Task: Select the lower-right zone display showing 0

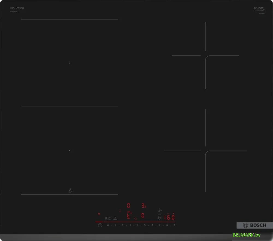Action: coord(143,216)
